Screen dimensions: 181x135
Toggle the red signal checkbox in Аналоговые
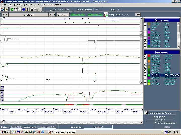(x=145, y=56)
